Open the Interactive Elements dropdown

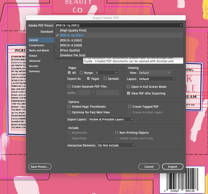[x=116, y=145]
